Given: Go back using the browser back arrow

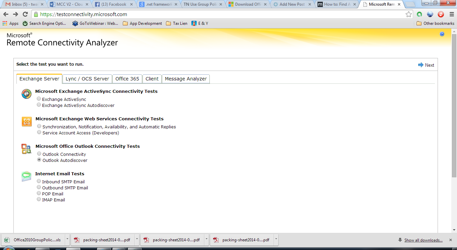Looking at the screenshot, I should tap(6, 14).
